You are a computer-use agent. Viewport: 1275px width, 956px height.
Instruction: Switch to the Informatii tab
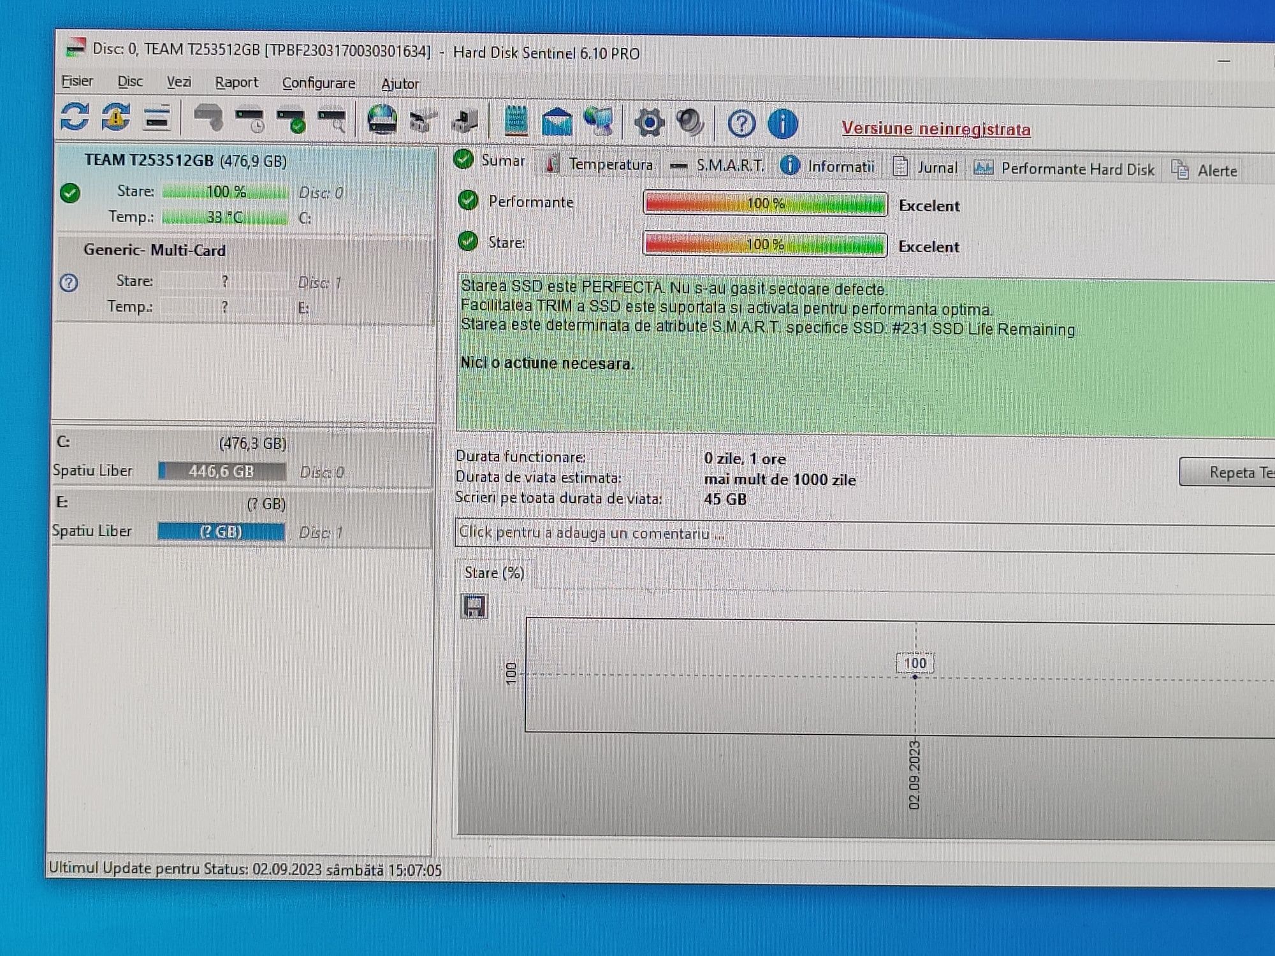pos(827,166)
